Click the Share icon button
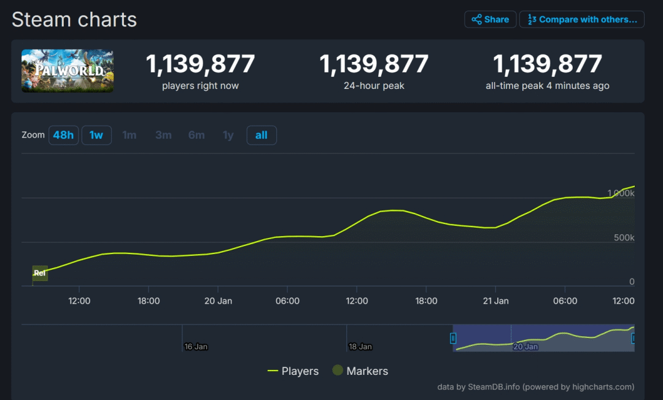Screen dimensions: 663x400 pos(490,20)
